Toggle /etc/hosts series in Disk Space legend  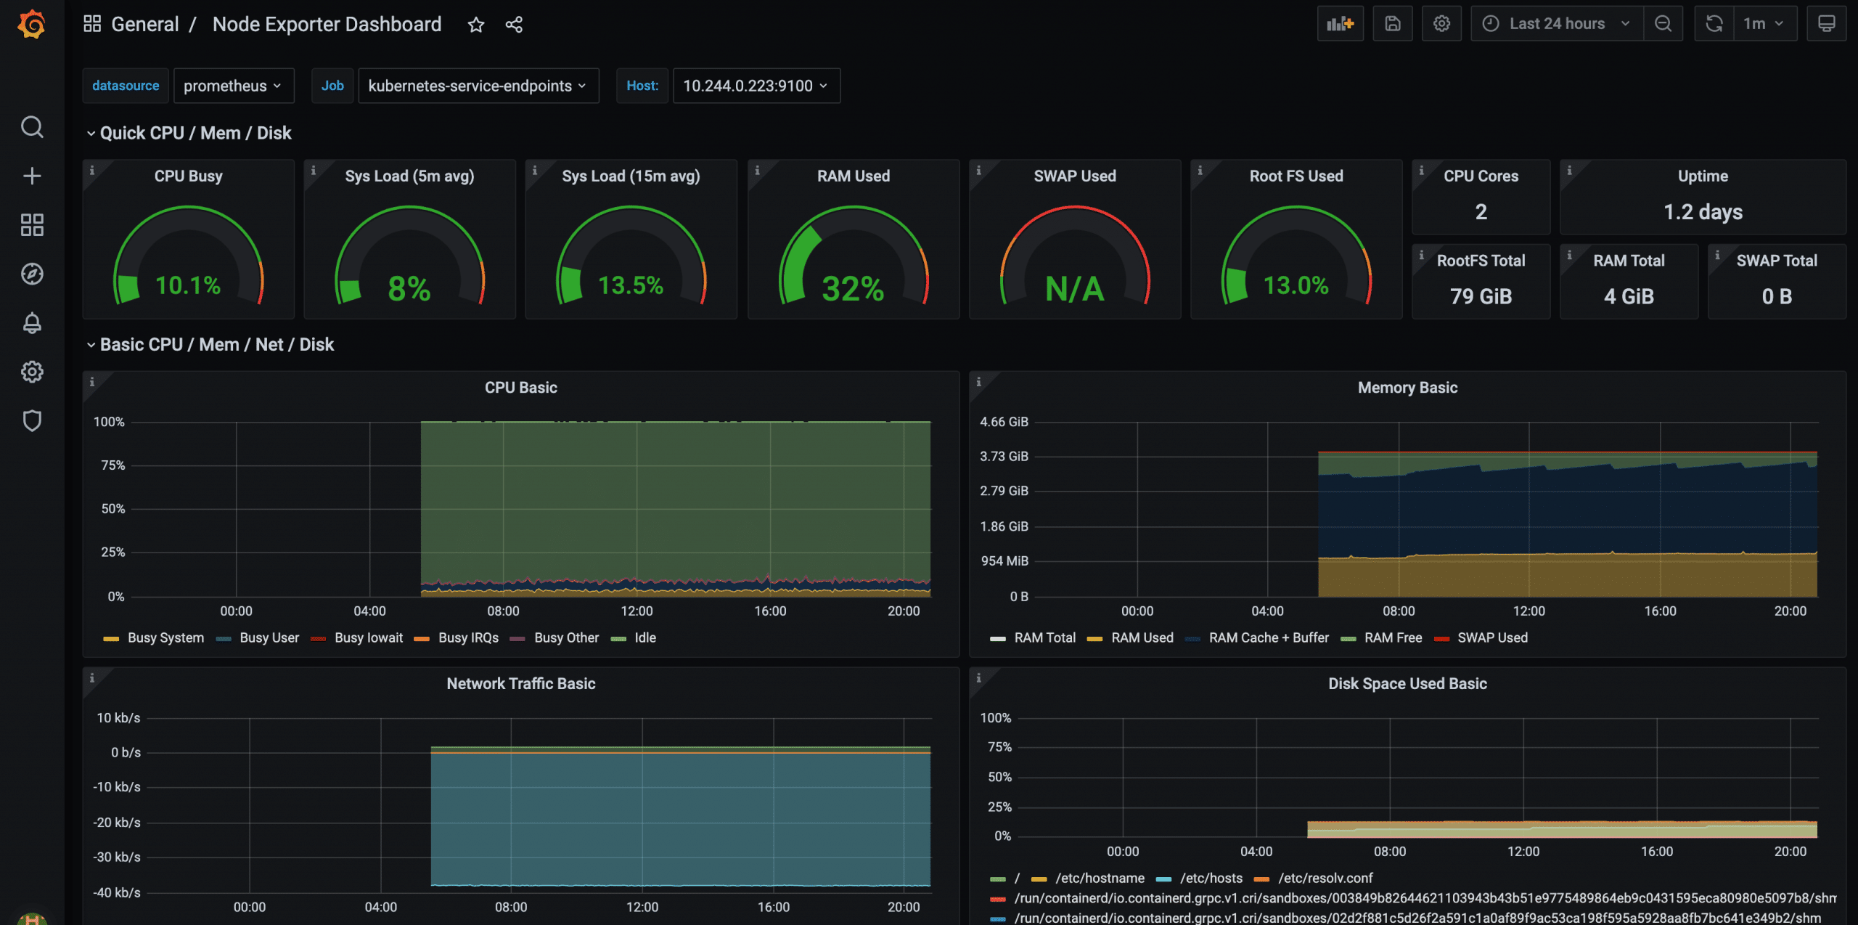(x=1211, y=878)
